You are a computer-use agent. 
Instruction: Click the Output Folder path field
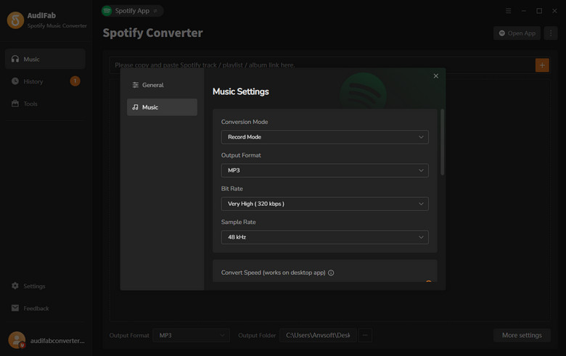tap(318, 336)
